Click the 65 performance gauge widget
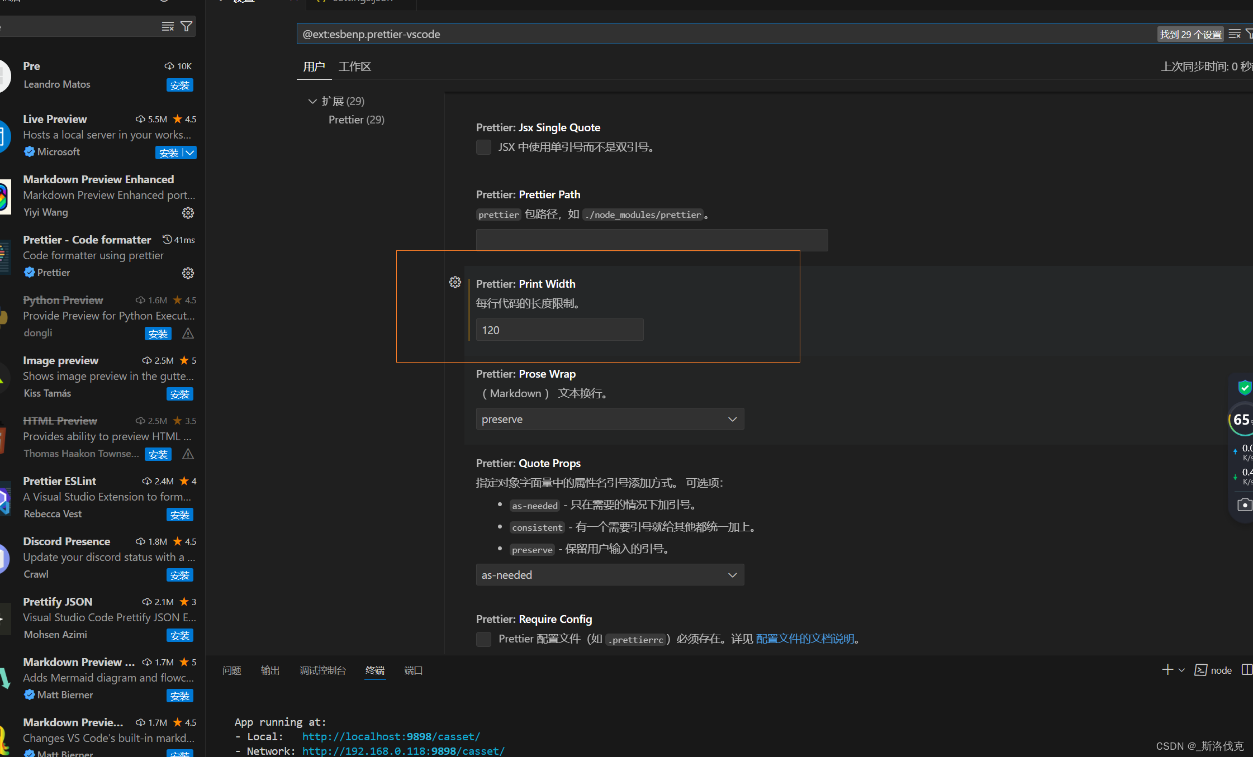The image size is (1253, 757). (x=1241, y=420)
